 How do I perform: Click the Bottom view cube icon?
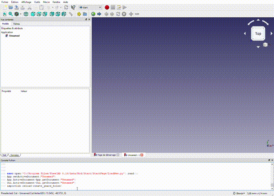(58, 14)
